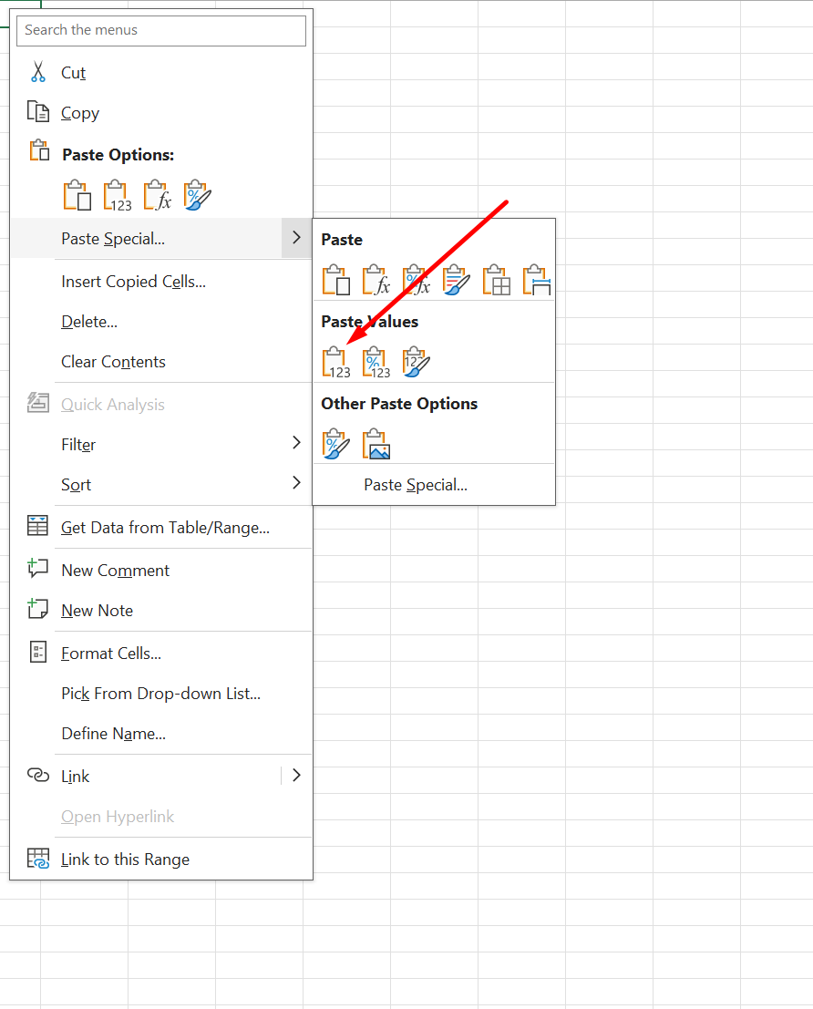Click Formulas & Number Formatting (%fx) icon
This screenshot has width=813, height=1009.
417,280
